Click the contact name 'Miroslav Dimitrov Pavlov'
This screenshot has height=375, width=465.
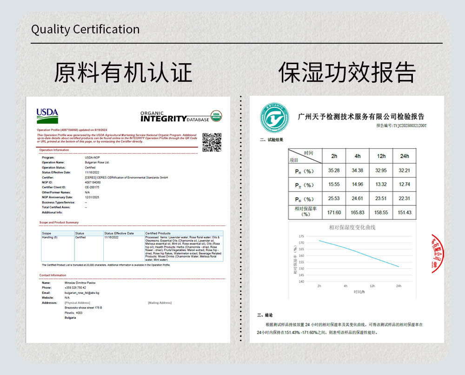tap(80, 283)
